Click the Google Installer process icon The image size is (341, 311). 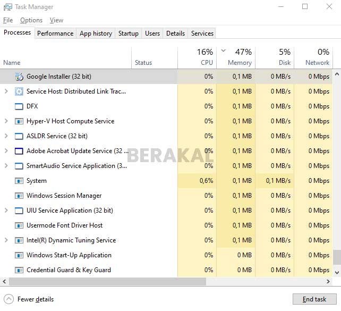click(19, 77)
